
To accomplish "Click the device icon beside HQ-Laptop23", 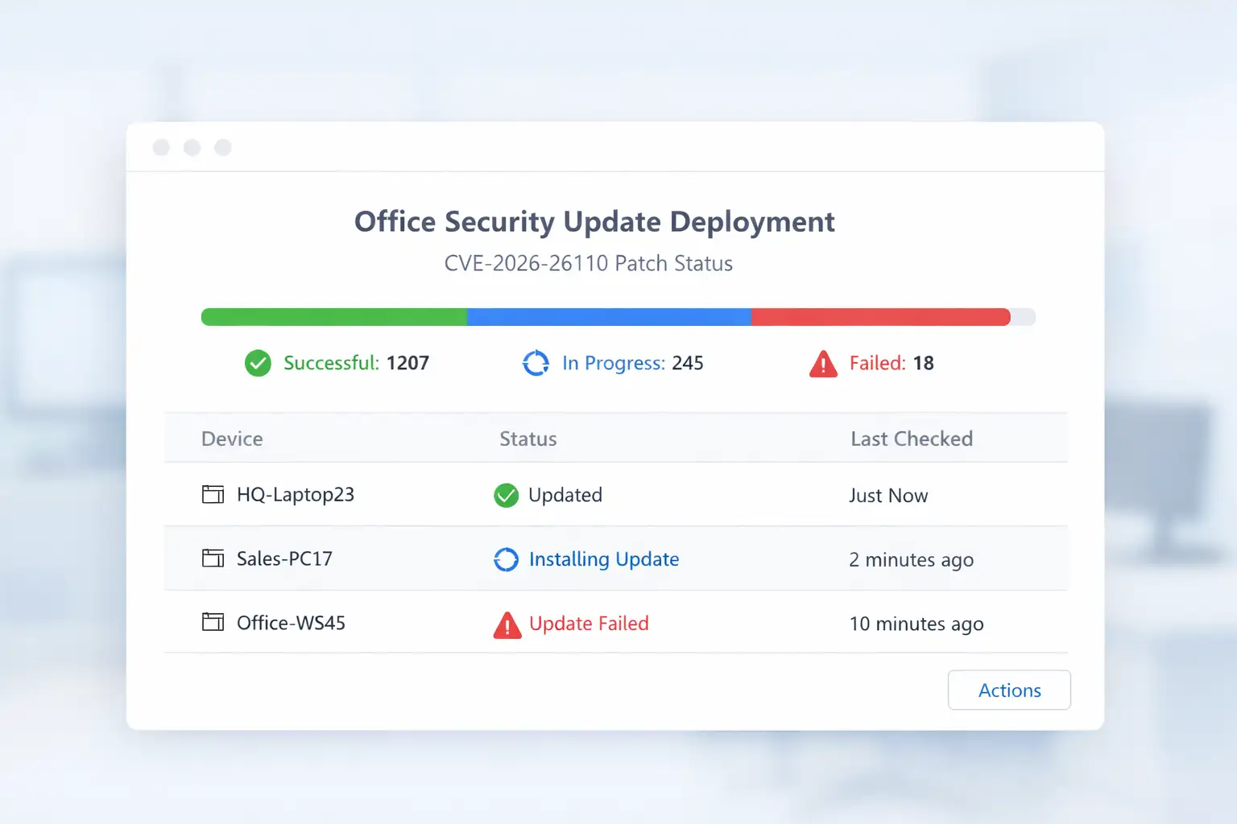I will pyautogui.click(x=213, y=494).
